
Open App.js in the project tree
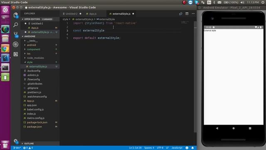click(x=40, y=101)
